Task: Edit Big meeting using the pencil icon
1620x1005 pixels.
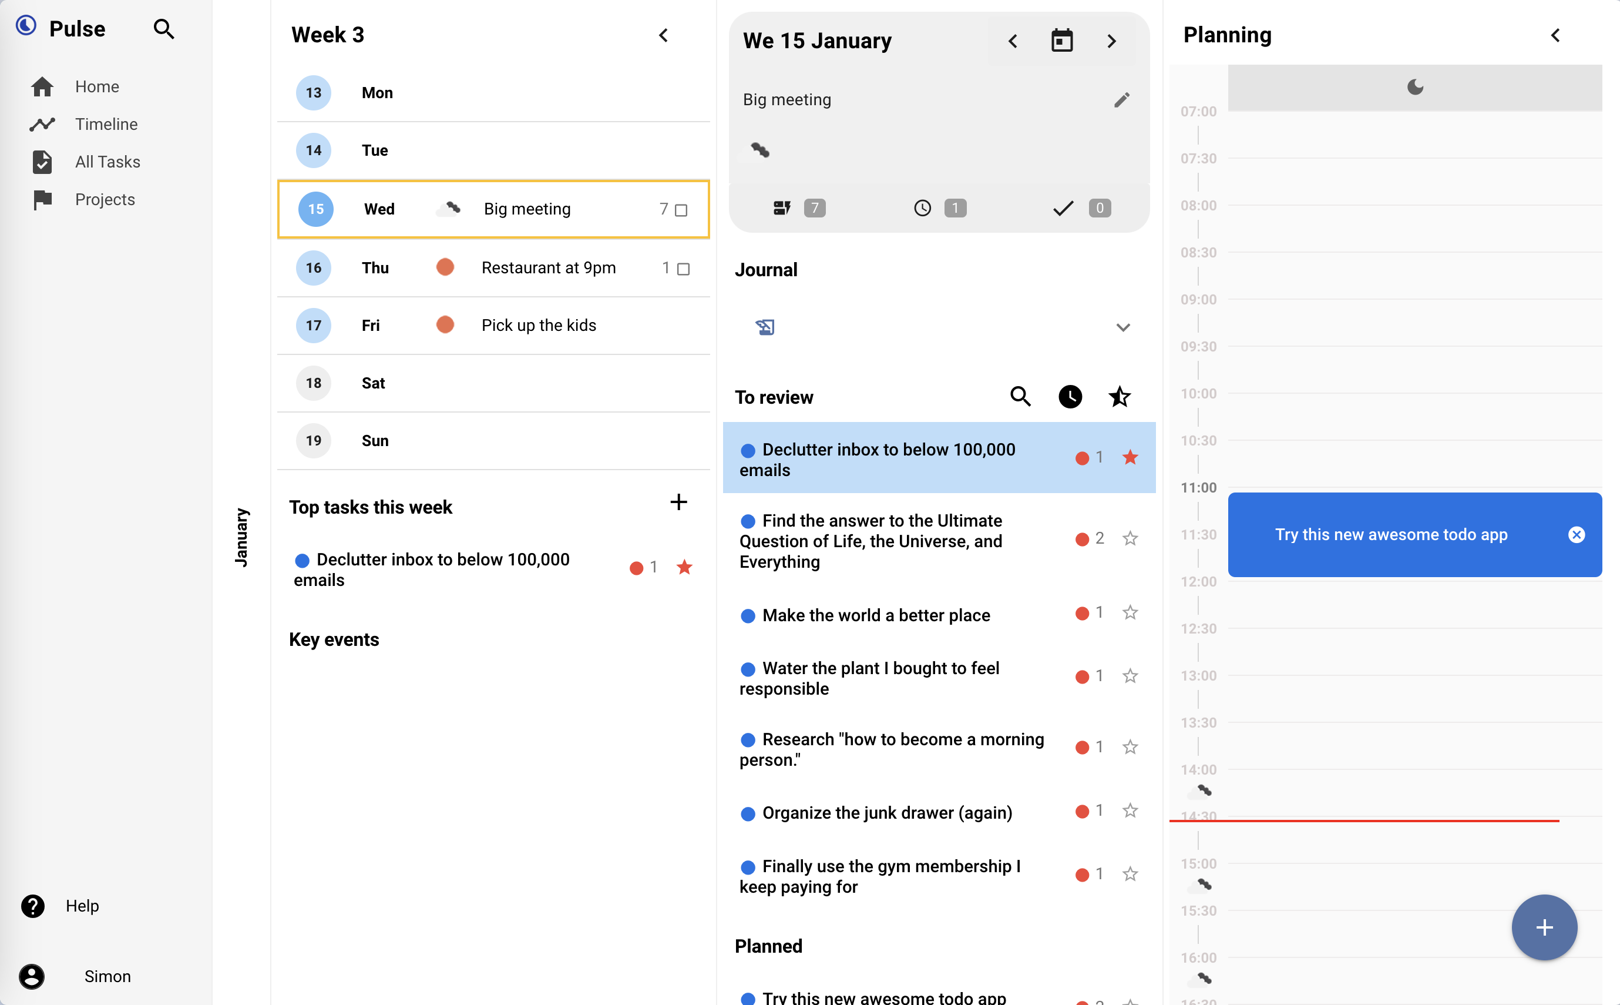Action: pyautogui.click(x=1121, y=99)
